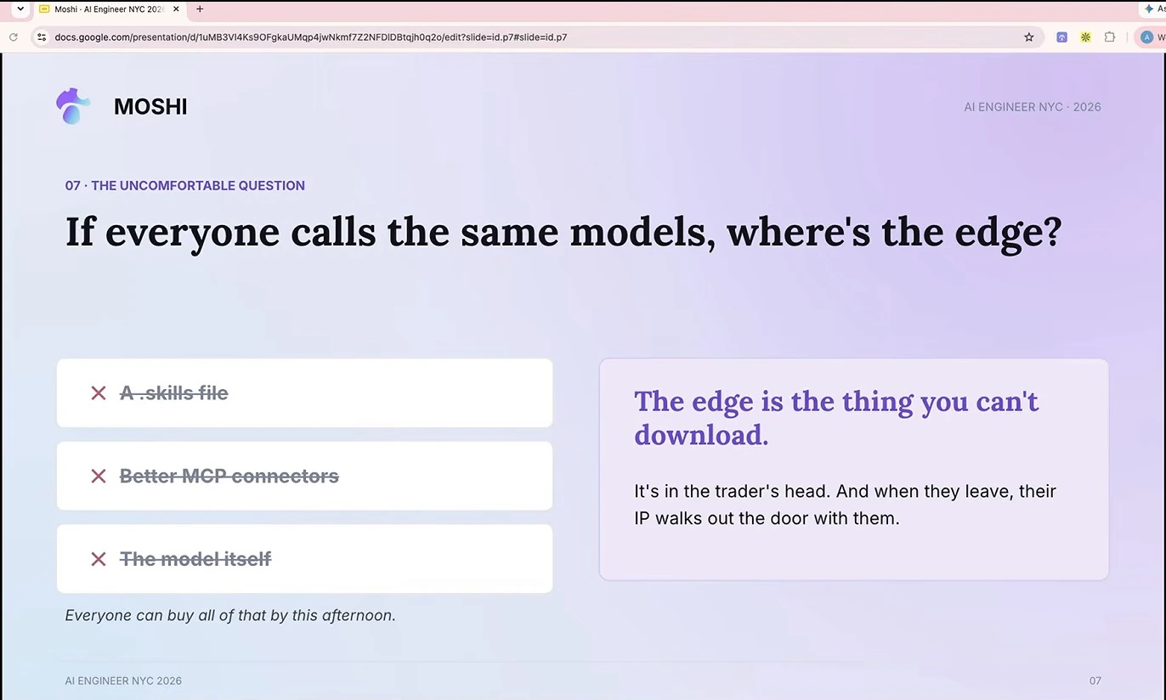1166x700 pixels.
Task: Open a new browser tab
Action: click(x=200, y=9)
